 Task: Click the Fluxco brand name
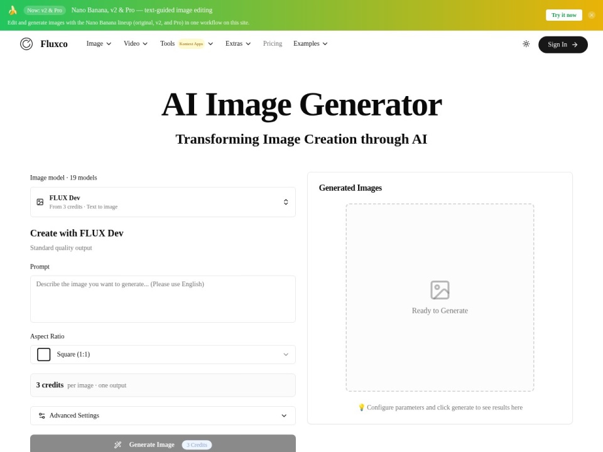[x=54, y=44]
